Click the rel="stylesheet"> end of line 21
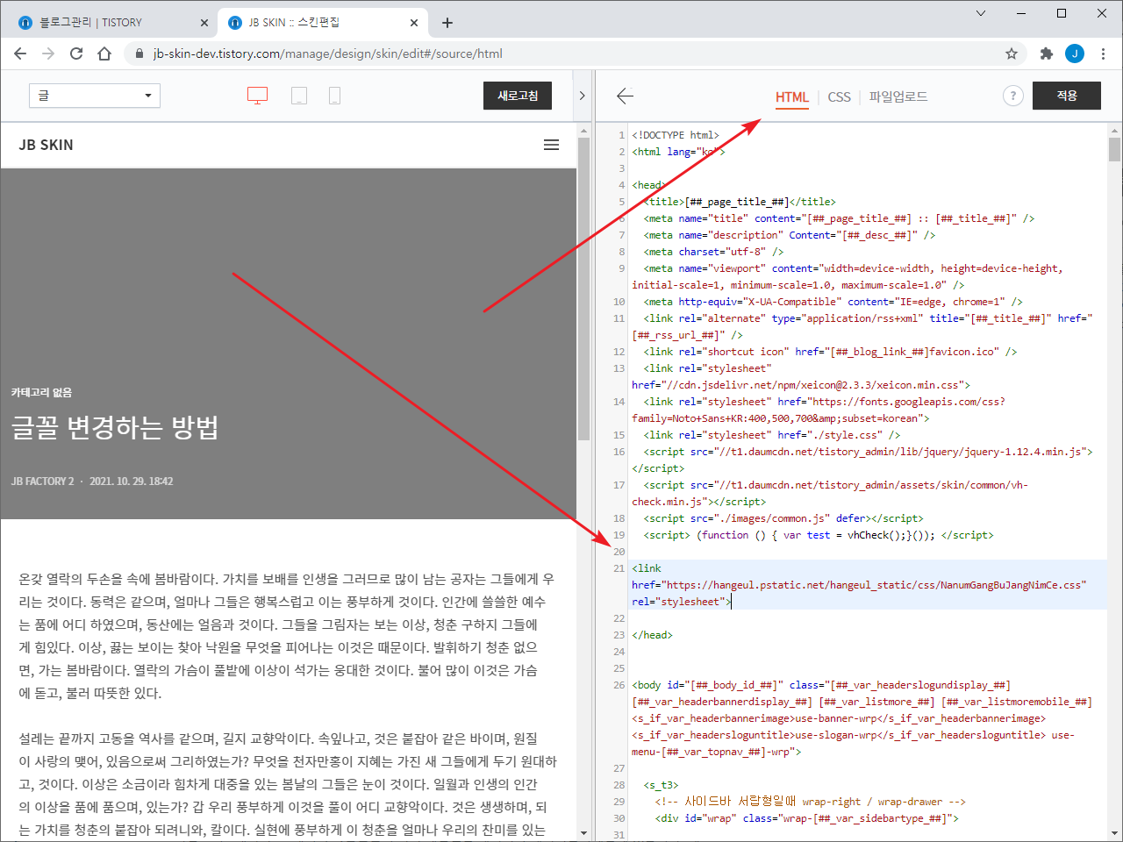The height and width of the screenshot is (842, 1123). pos(681,602)
